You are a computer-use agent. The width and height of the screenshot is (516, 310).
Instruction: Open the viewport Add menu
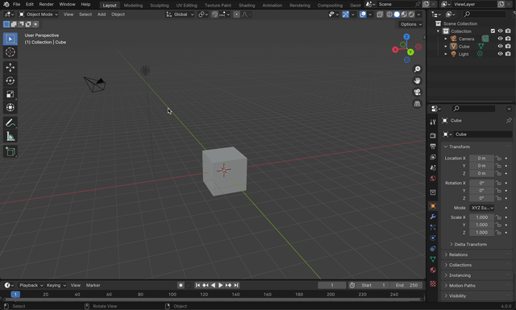click(102, 14)
